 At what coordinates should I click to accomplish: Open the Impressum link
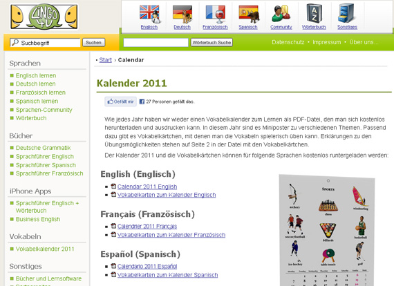[327, 42]
